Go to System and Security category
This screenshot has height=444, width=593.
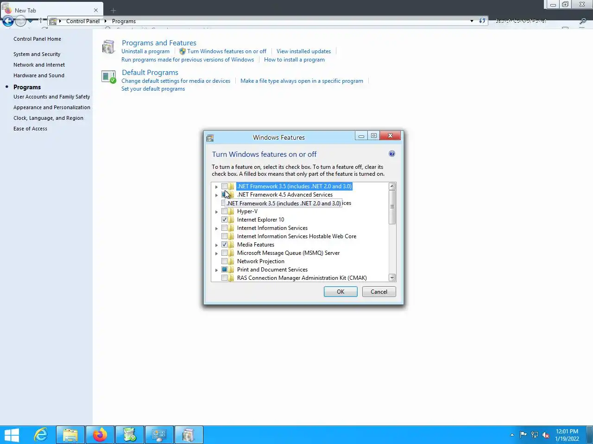coord(37,54)
